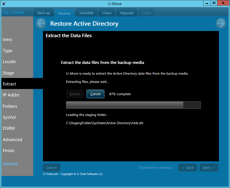Screen dimensions: 230x188
Task: Minimize the U-Move window
Action: click(207, 3)
